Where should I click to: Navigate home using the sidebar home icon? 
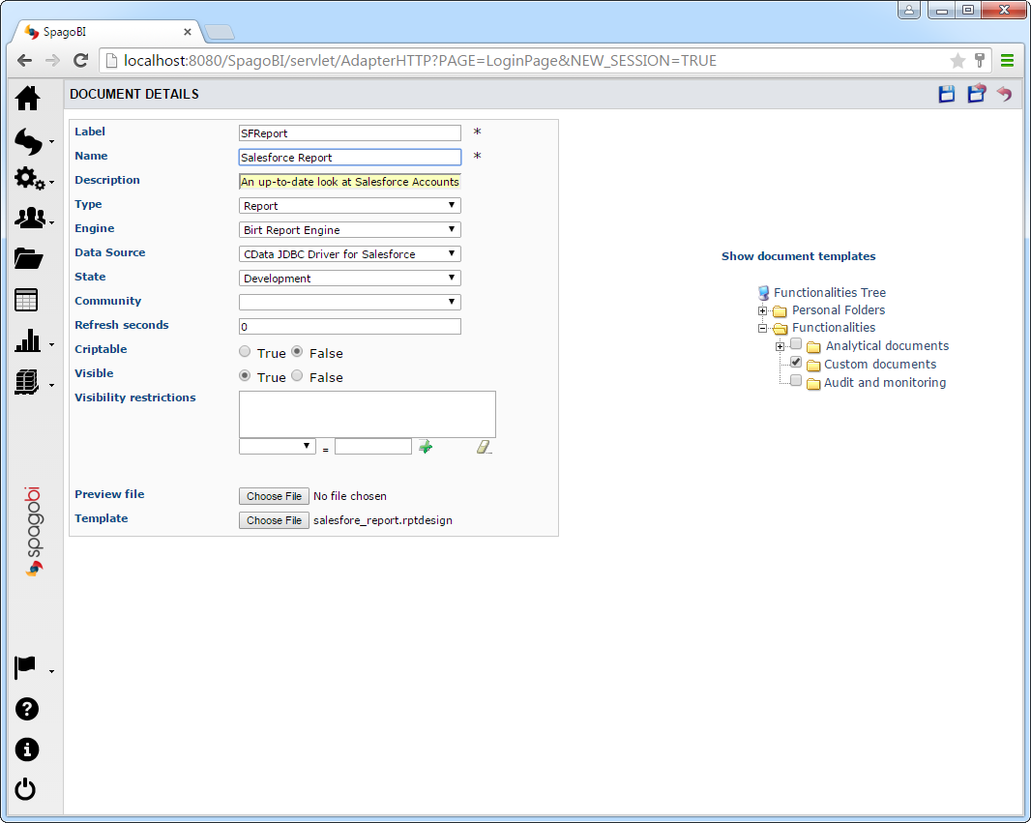pyautogui.click(x=26, y=98)
